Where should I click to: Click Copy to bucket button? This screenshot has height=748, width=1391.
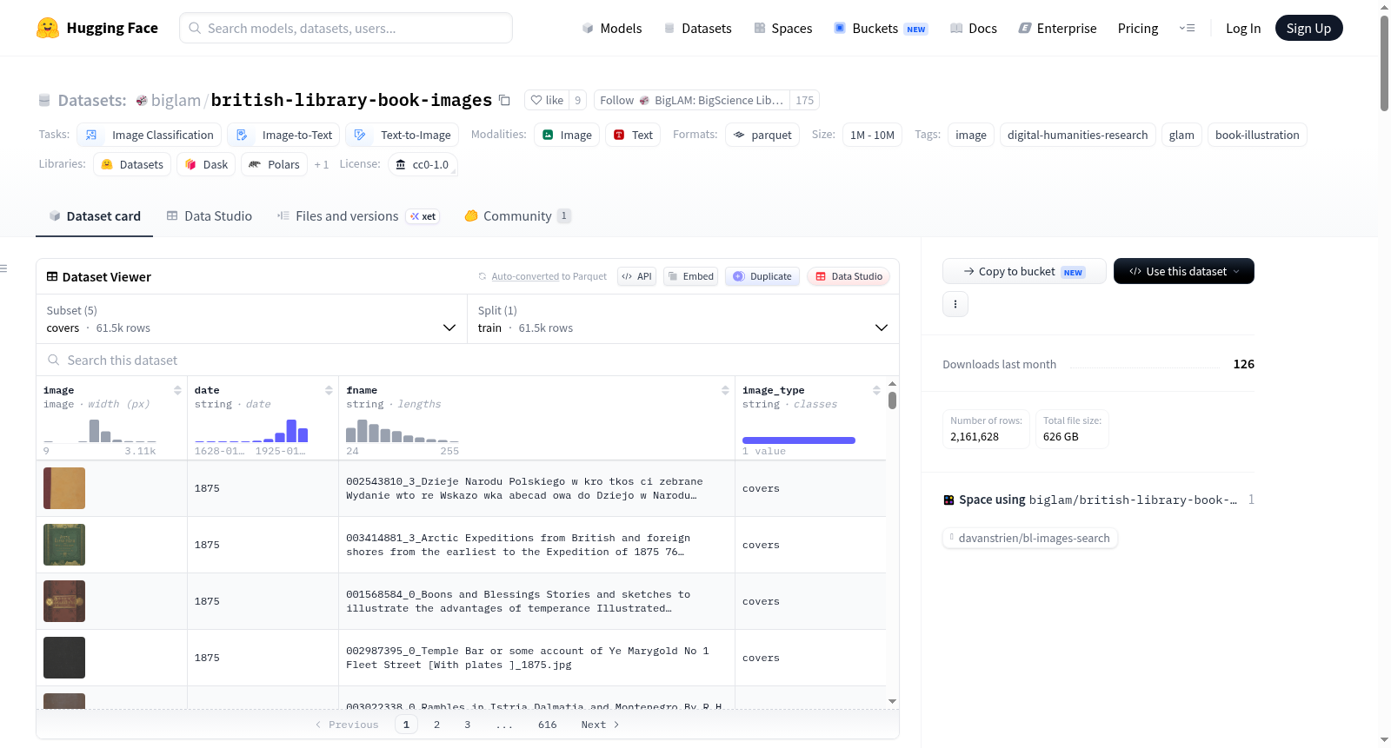click(1024, 271)
